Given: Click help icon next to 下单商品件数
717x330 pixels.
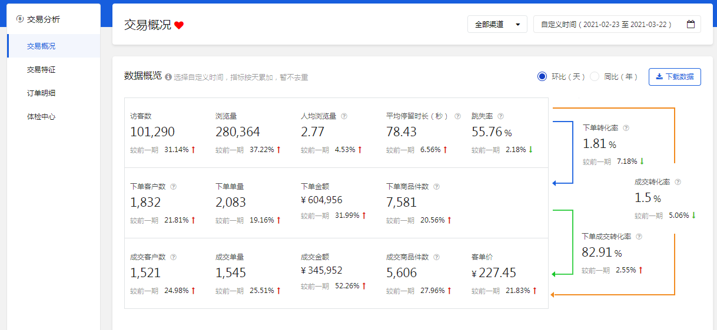Looking at the screenshot, I should (436, 187).
